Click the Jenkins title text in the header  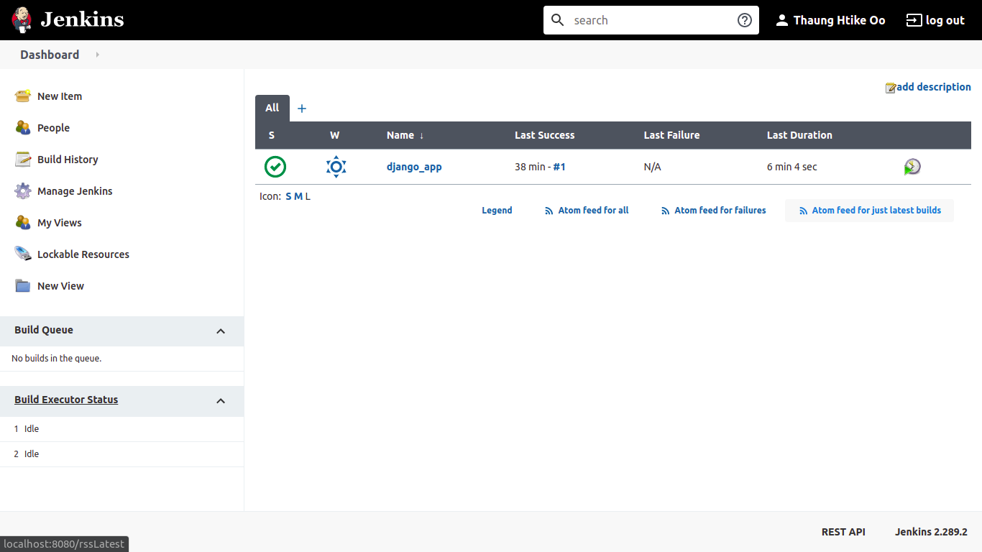[82, 20]
